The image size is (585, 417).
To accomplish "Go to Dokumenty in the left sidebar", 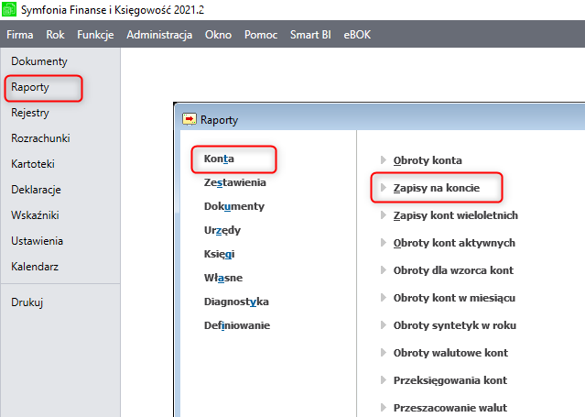I will point(39,61).
